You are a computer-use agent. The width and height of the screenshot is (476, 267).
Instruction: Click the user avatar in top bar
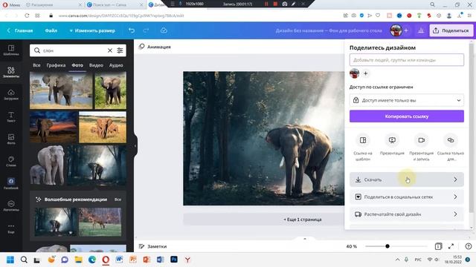396,30
